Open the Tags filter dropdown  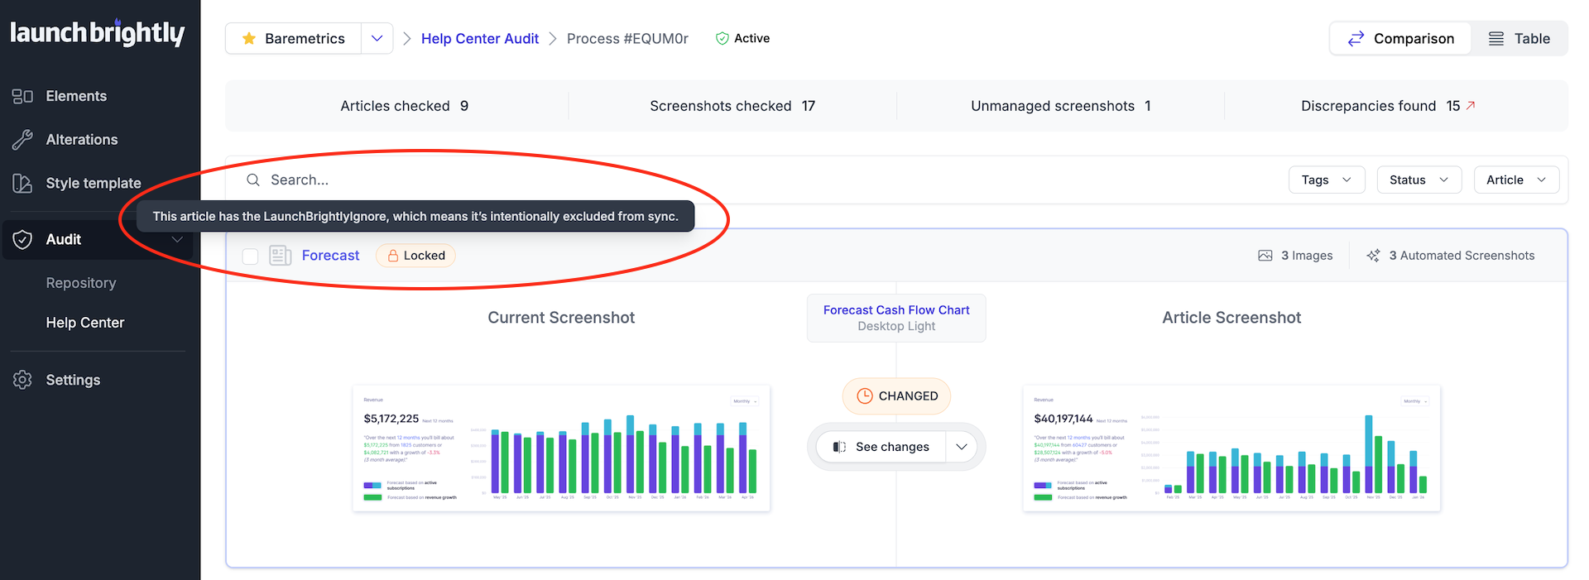(x=1327, y=180)
